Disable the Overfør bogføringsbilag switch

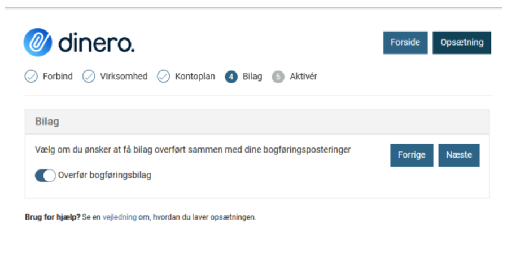[45, 176]
